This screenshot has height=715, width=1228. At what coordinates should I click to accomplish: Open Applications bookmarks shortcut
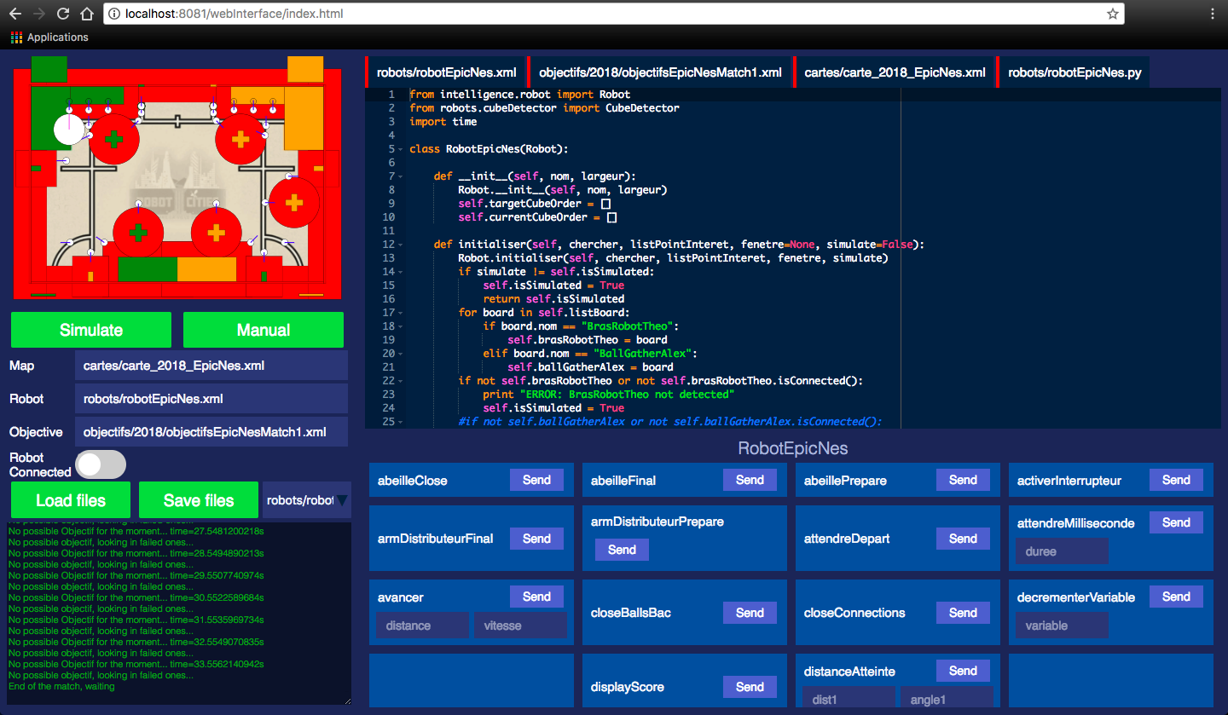tap(49, 37)
